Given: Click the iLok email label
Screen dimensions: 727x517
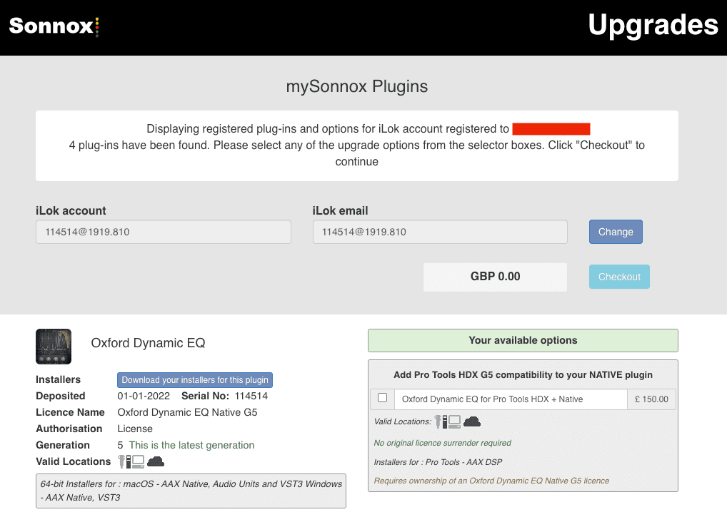Looking at the screenshot, I should pos(341,211).
